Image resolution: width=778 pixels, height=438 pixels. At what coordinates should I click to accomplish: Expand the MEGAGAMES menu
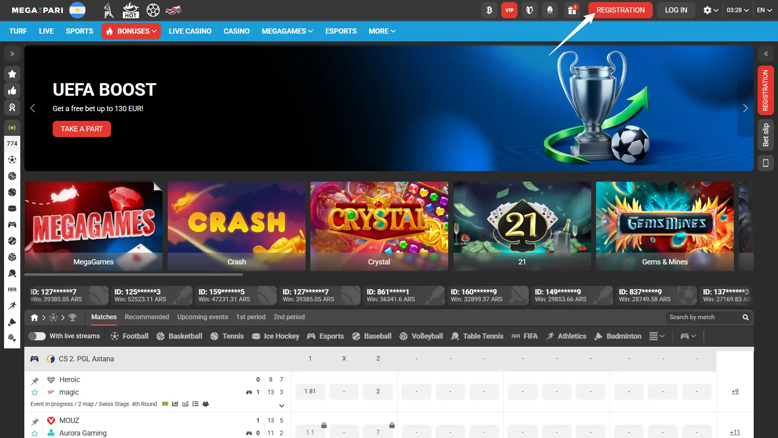tap(287, 31)
